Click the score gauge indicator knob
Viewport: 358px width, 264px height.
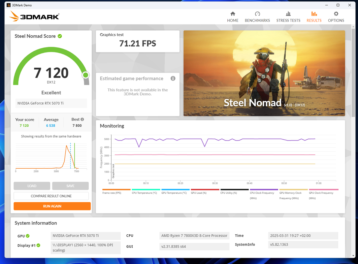pyautogui.click(x=85, y=75)
